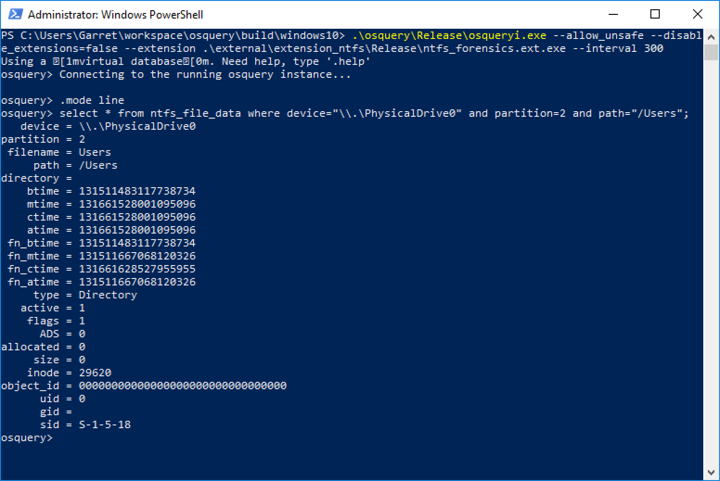Viewport: 720px width, 481px height.
Task: Click the sid value S-1-5-18
Action: point(105,425)
